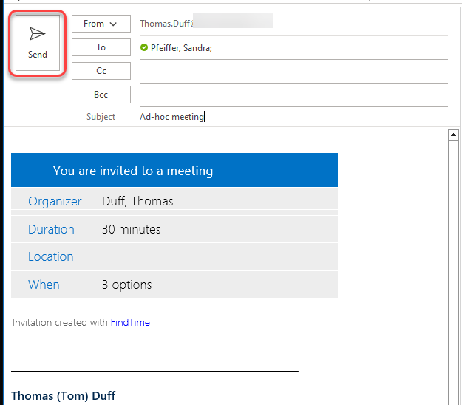Click into the Cc recipients field
This screenshot has height=405, width=462.
(x=292, y=72)
